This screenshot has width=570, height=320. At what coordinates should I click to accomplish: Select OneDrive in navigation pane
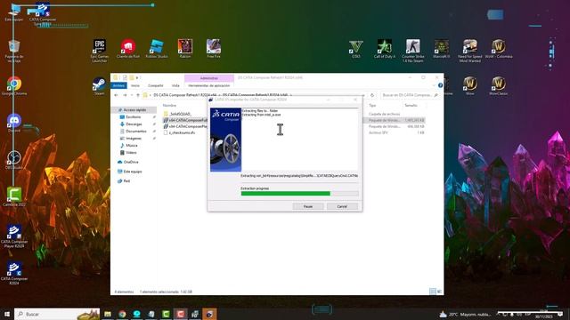(x=131, y=162)
